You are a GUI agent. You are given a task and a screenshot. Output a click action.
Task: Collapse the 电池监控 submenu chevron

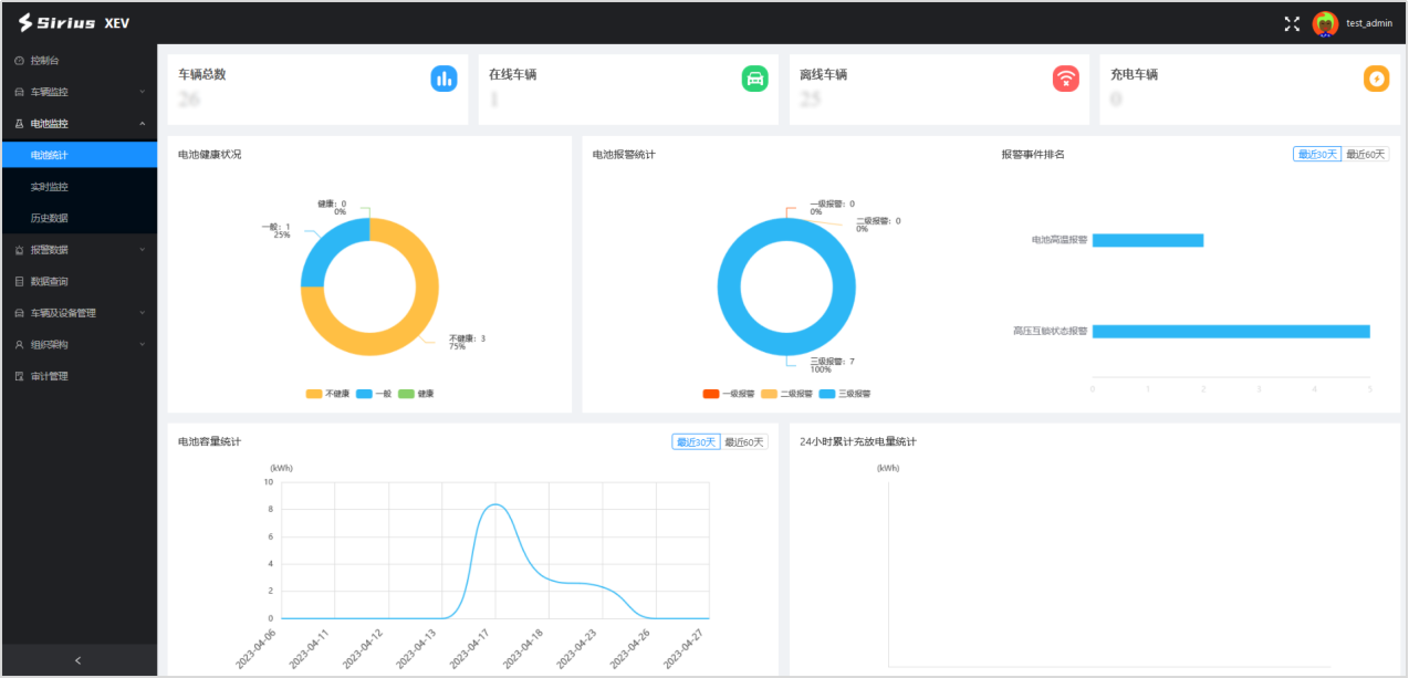coord(142,123)
